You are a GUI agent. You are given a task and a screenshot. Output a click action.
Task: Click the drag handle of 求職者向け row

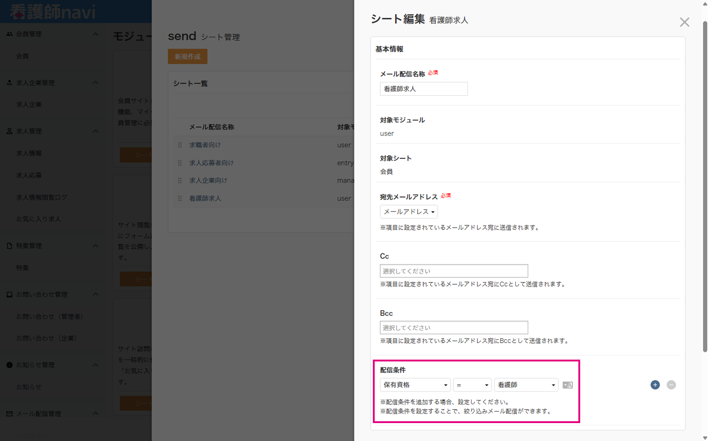pos(180,144)
